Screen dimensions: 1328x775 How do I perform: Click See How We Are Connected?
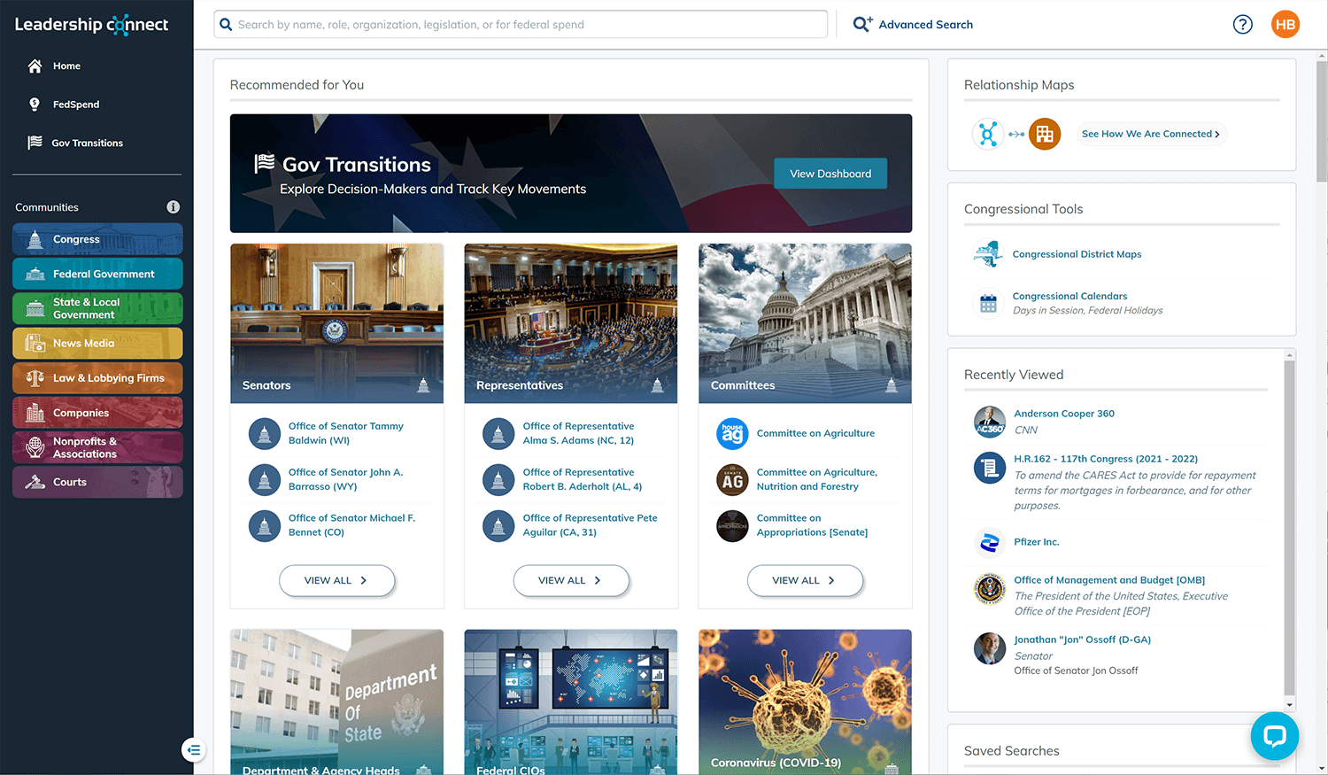(x=1150, y=134)
